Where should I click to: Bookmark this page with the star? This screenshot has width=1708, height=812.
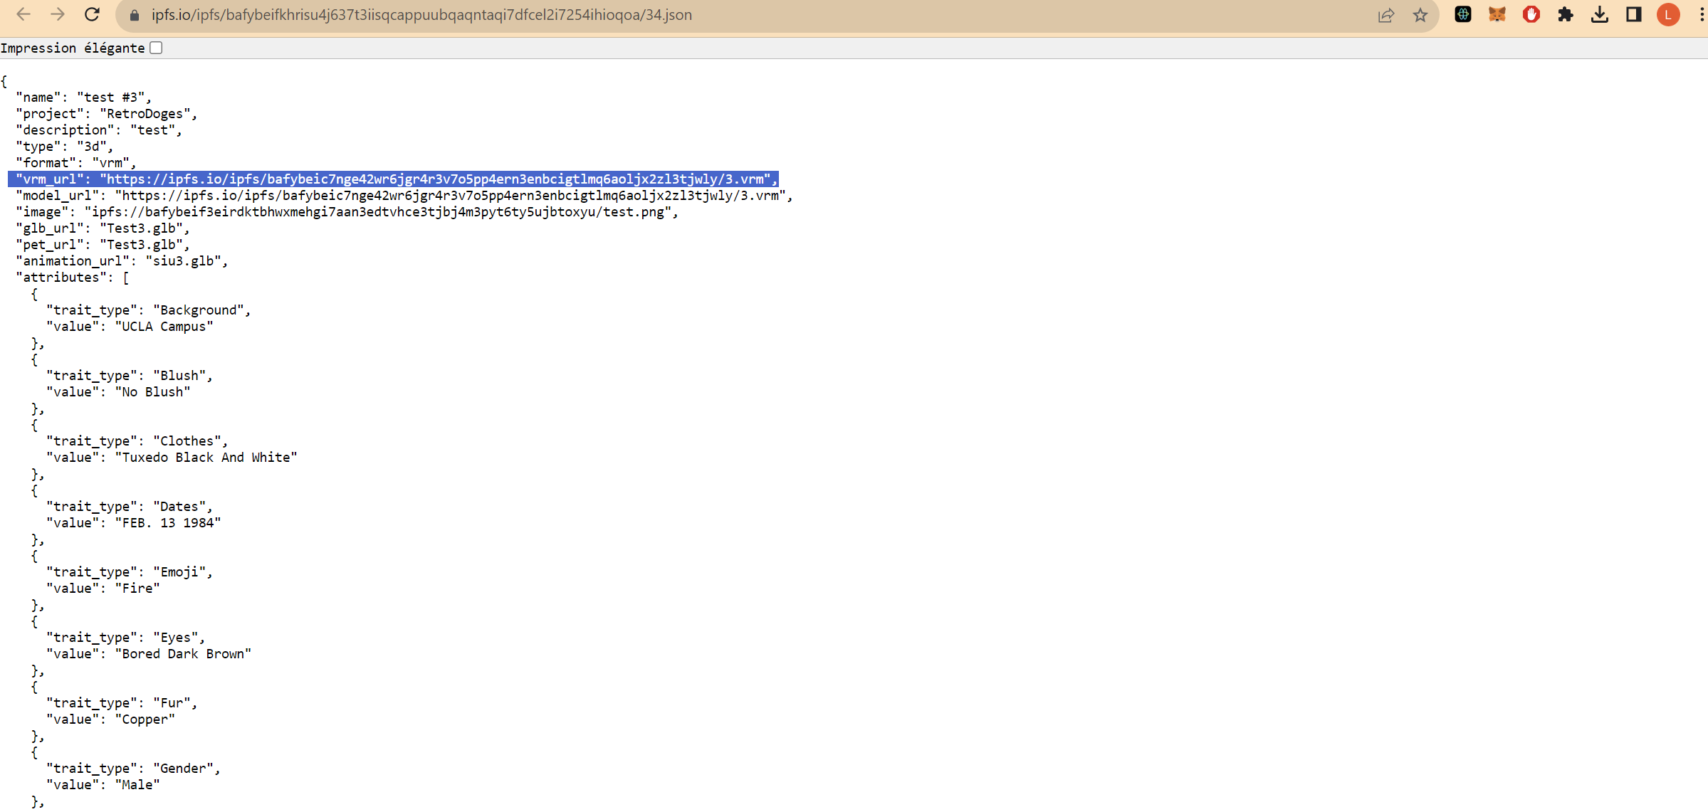coord(1420,15)
